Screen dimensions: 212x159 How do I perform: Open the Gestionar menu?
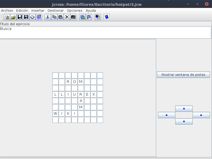(56, 11)
